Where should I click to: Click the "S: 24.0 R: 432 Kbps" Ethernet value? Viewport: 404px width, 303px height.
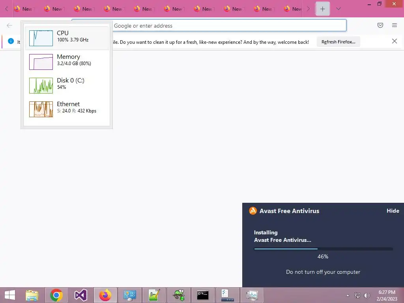coord(77,111)
